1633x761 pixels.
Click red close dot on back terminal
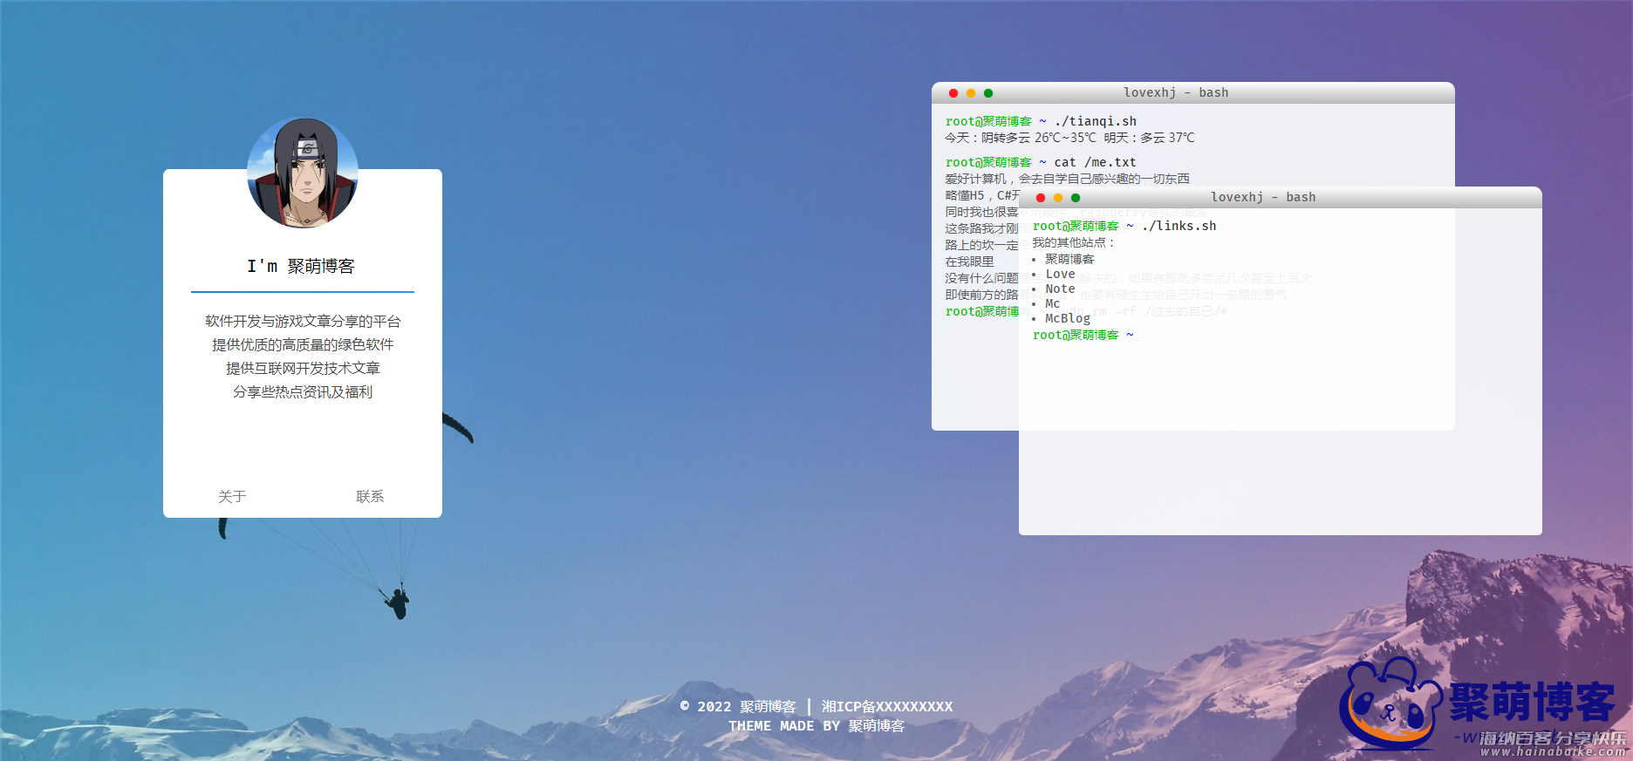(953, 93)
